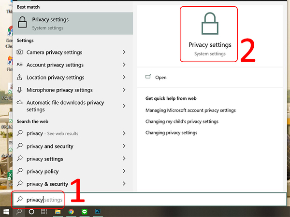
Task: Expand arrow next to Account privacy settings
Action: point(124,65)
